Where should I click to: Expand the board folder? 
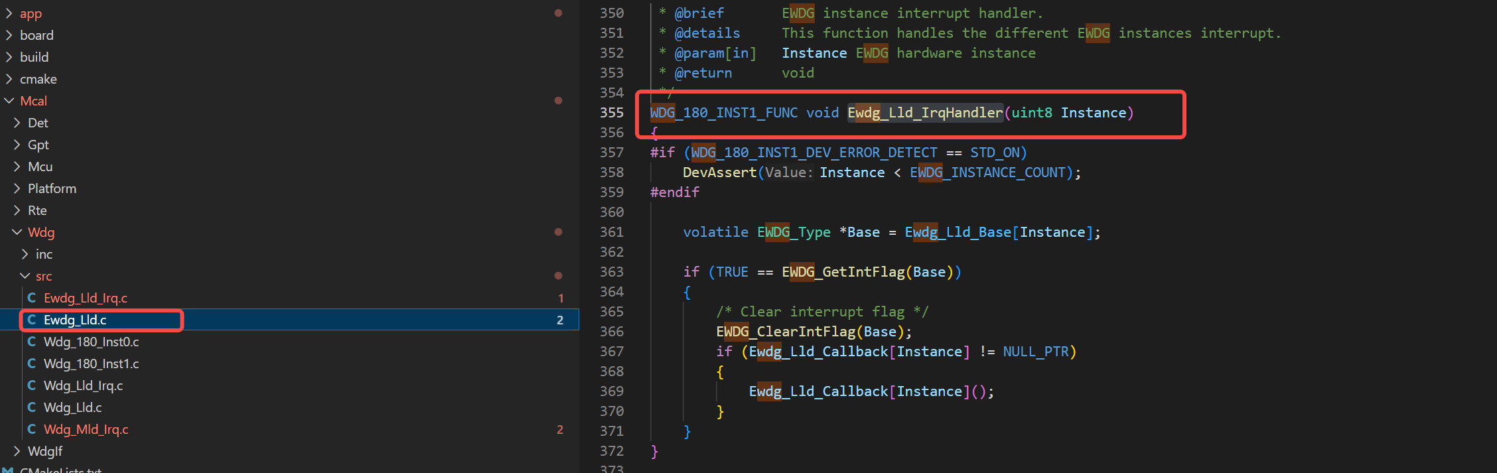(9, 35)
